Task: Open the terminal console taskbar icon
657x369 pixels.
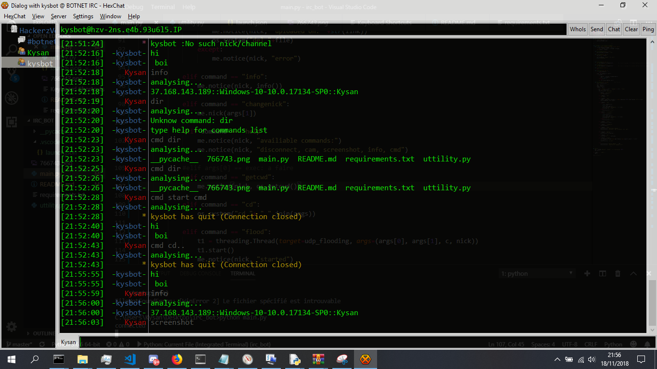Action: click(x=201, y=359)
